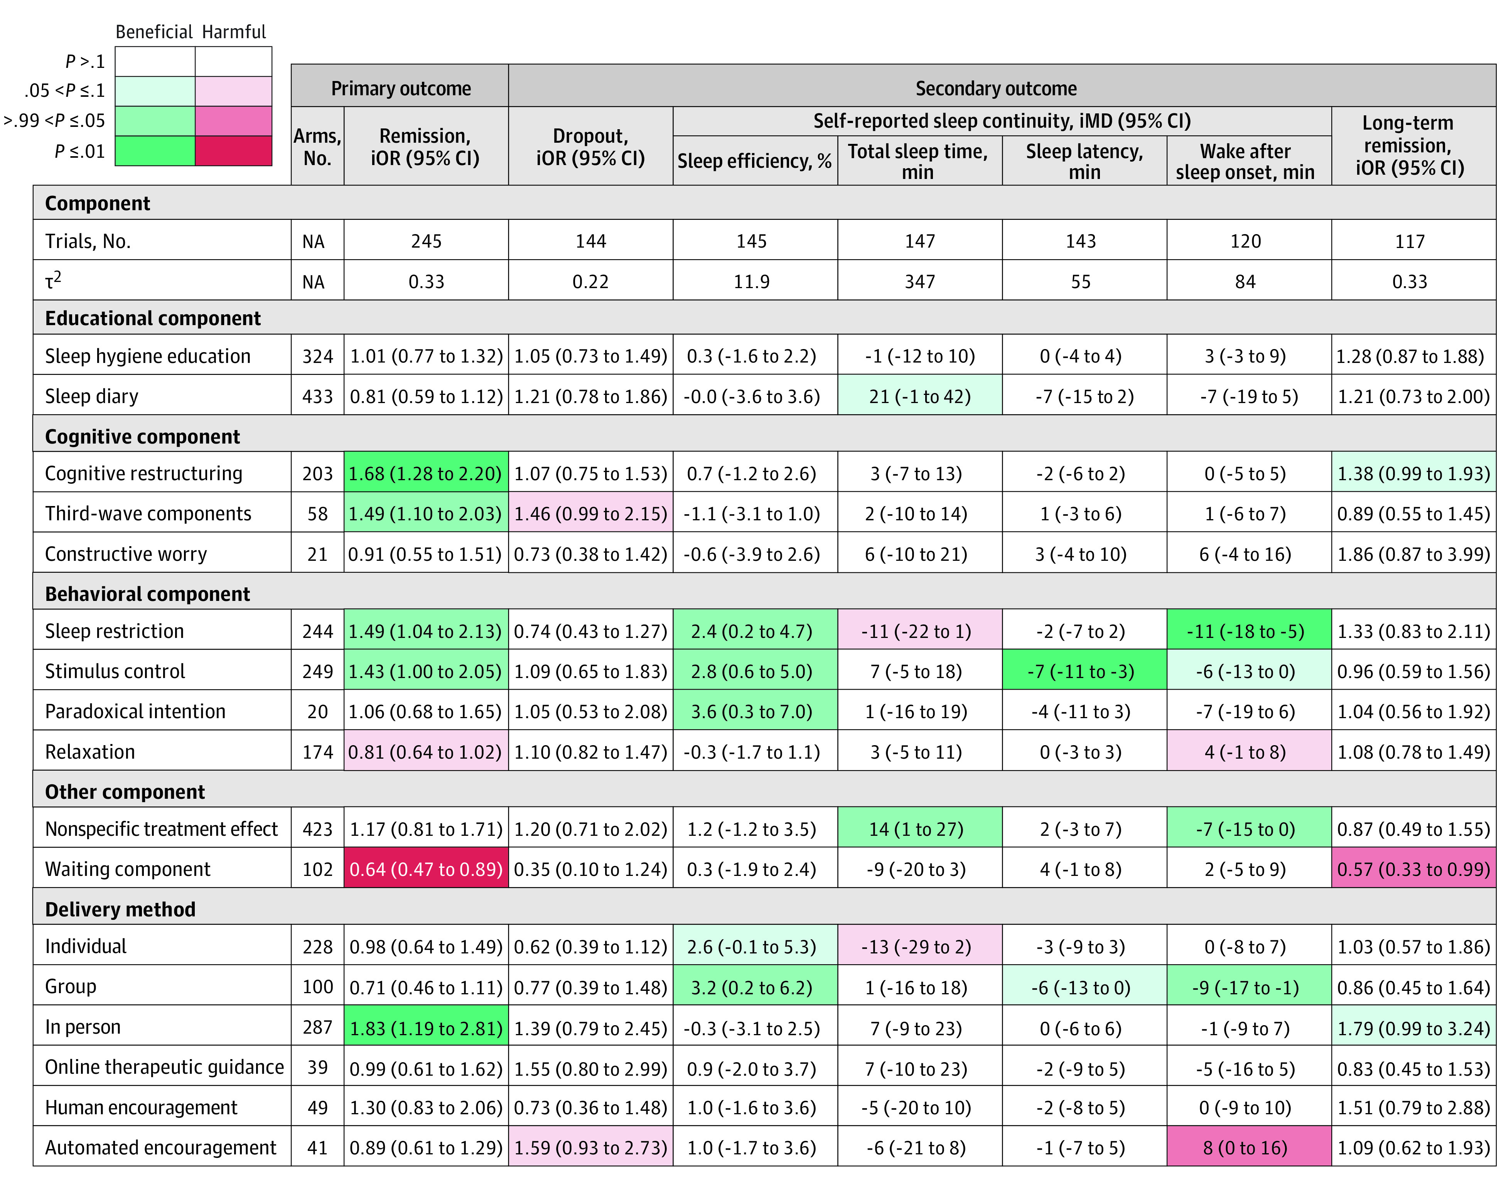
Task: Click the 'Nonspecific treatment effect' row label
Action: (161, 828)
